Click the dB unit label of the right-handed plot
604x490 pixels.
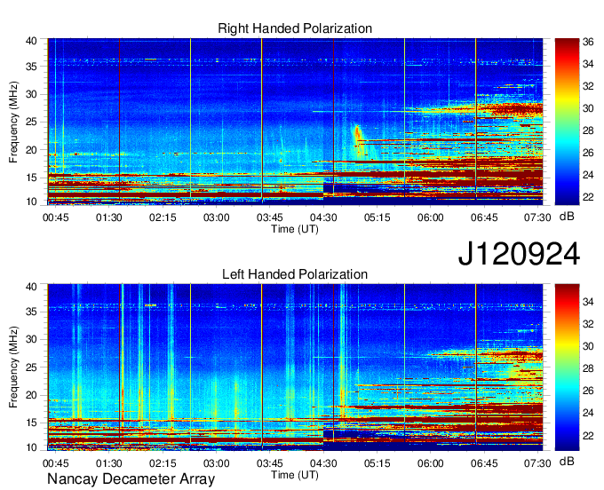click(x=567, y=217)
